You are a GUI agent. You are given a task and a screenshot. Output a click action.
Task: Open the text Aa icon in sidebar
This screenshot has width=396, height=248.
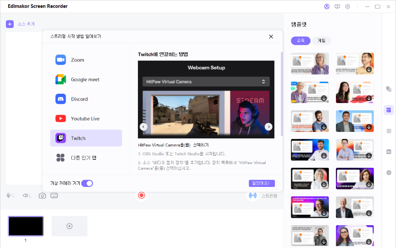pyautogui.click(x=389, y=152)
